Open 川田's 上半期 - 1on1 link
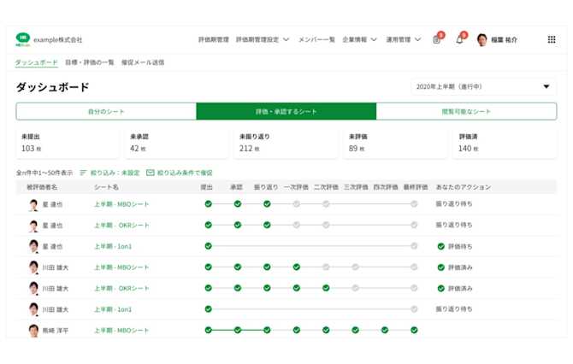 [113, 309]
